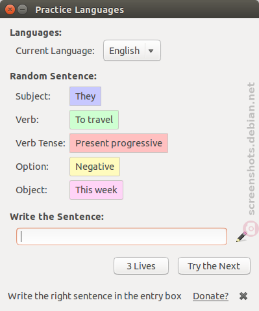Dismiss the info bar with the X icon
The image size is (259, 311).
(x=243, y=296)
